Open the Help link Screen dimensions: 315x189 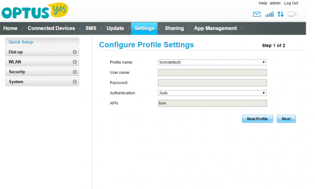click(263, 3)
